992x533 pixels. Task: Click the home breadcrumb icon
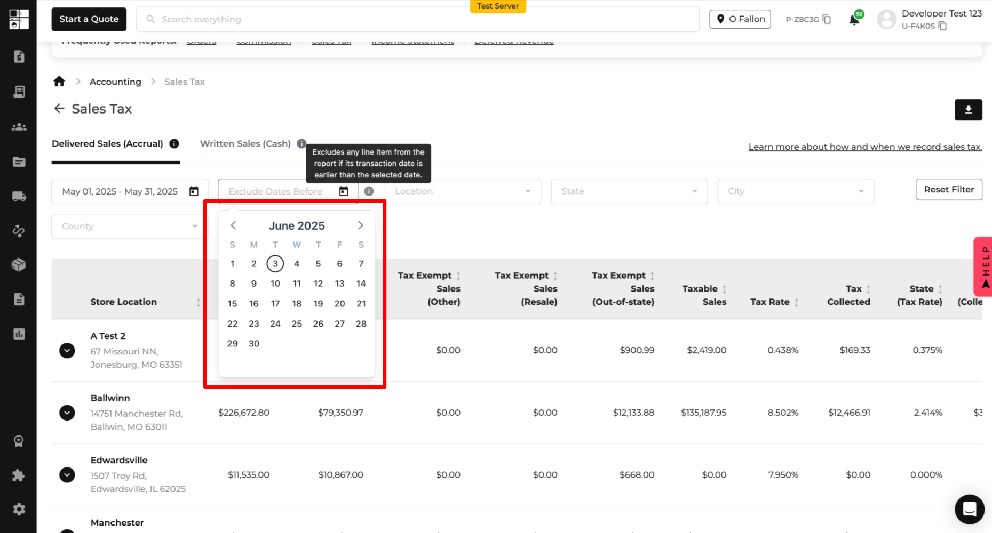(x=59, y=82)
